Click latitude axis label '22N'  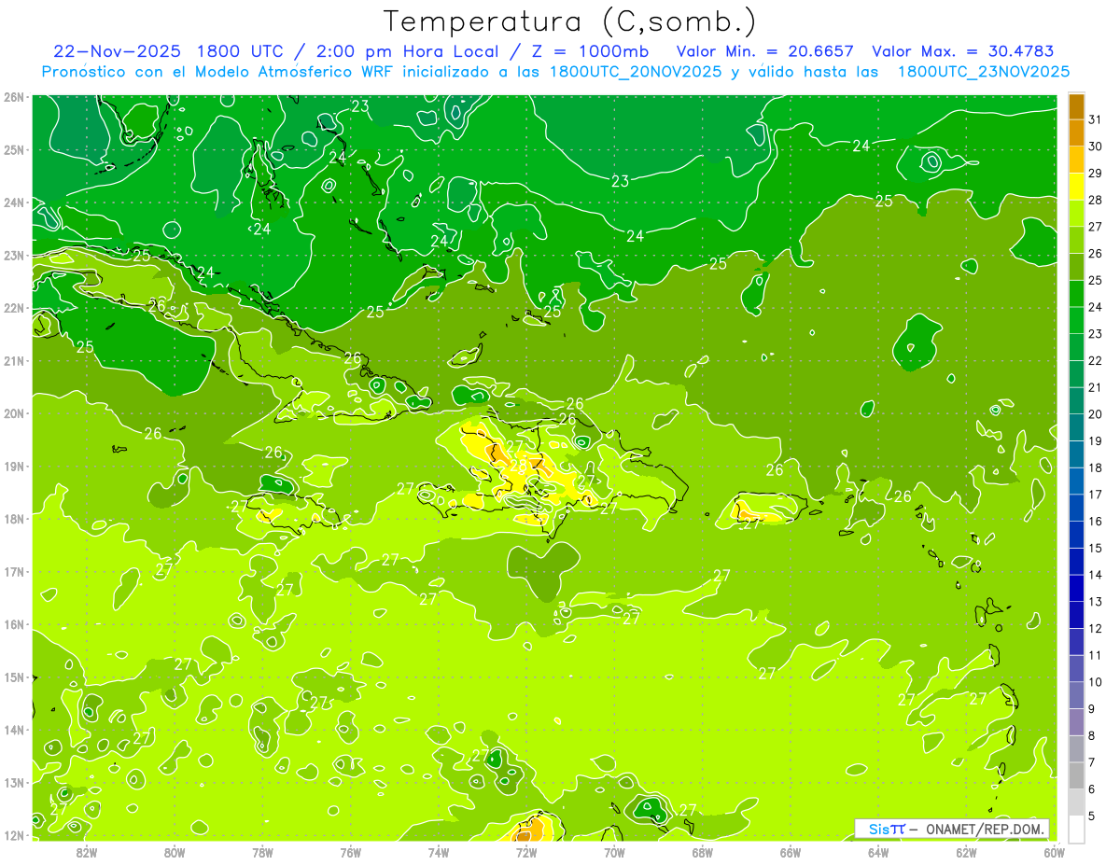tap(13, 308)
